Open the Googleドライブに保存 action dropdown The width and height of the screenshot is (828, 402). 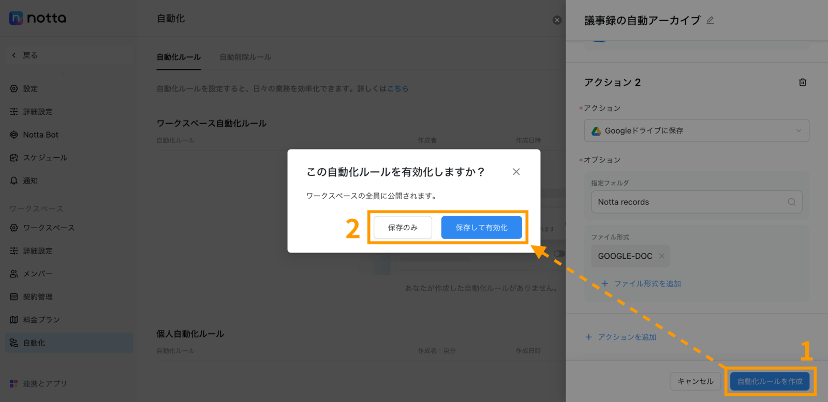point(697,131)
